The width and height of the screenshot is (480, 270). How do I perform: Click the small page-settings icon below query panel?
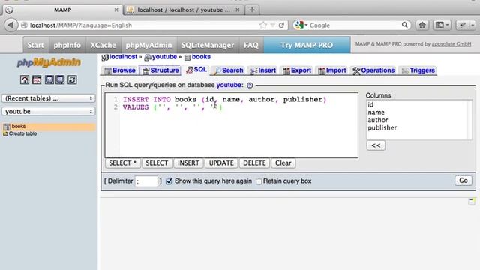coord(472,202)
